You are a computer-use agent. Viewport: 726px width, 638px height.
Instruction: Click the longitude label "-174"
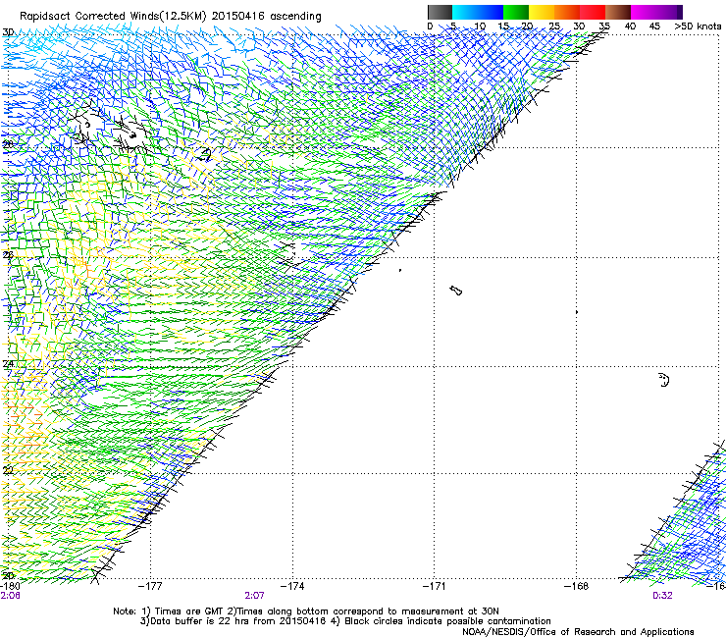(x=292, y=587)
